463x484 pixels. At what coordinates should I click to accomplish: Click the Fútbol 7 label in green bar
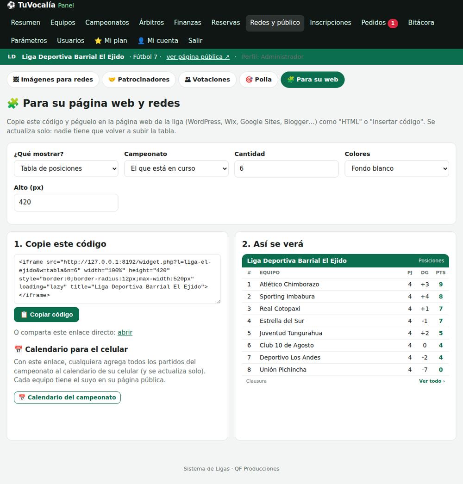click(145, 57)
